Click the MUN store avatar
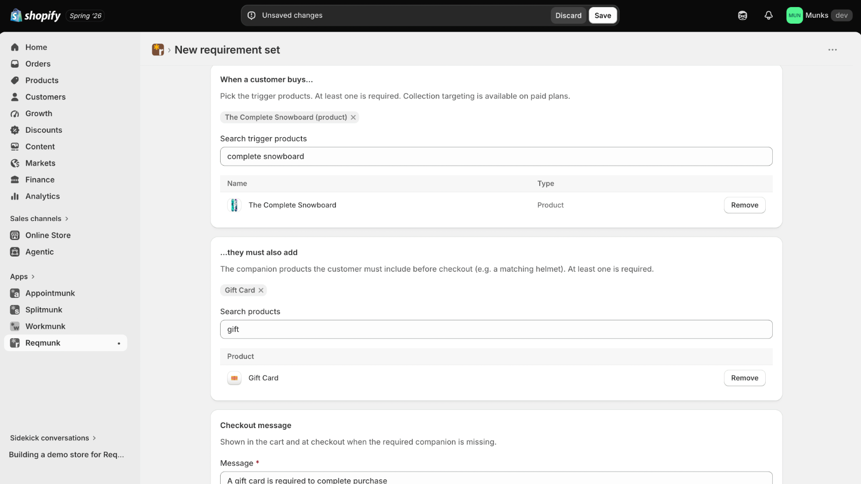Viewport: 861px width, 484px height. coord(794,16)
